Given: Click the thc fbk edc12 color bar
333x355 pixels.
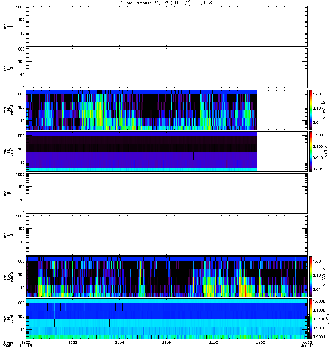Looking at the screenshot, I should point(311,276).
